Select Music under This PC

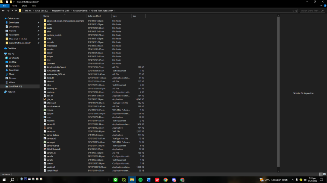(x=12, y=74)
